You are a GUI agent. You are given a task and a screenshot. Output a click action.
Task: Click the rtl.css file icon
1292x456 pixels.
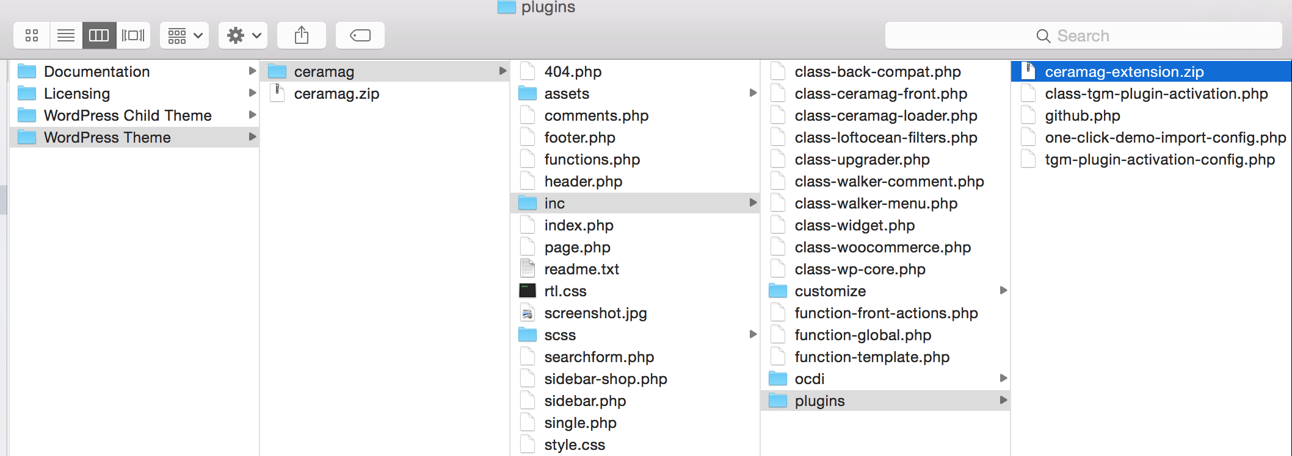point(528,291)
